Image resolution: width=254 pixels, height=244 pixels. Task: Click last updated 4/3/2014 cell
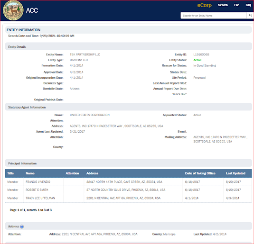click(x=233, y=198)
